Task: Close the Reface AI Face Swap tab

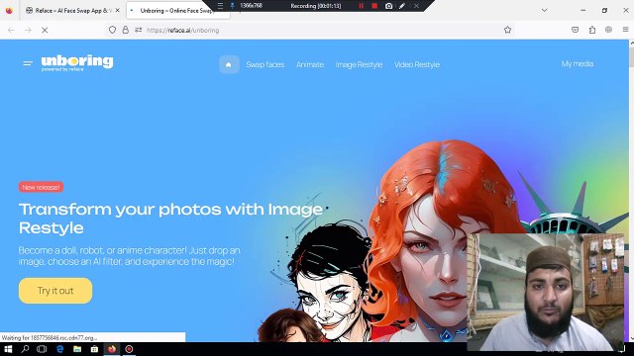Action: [117, 11]
